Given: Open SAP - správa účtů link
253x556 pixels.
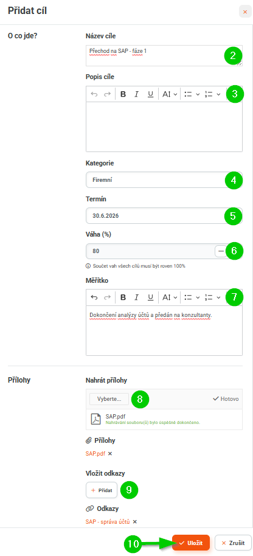Looking at the screenshot, I should tap(108, 521).
